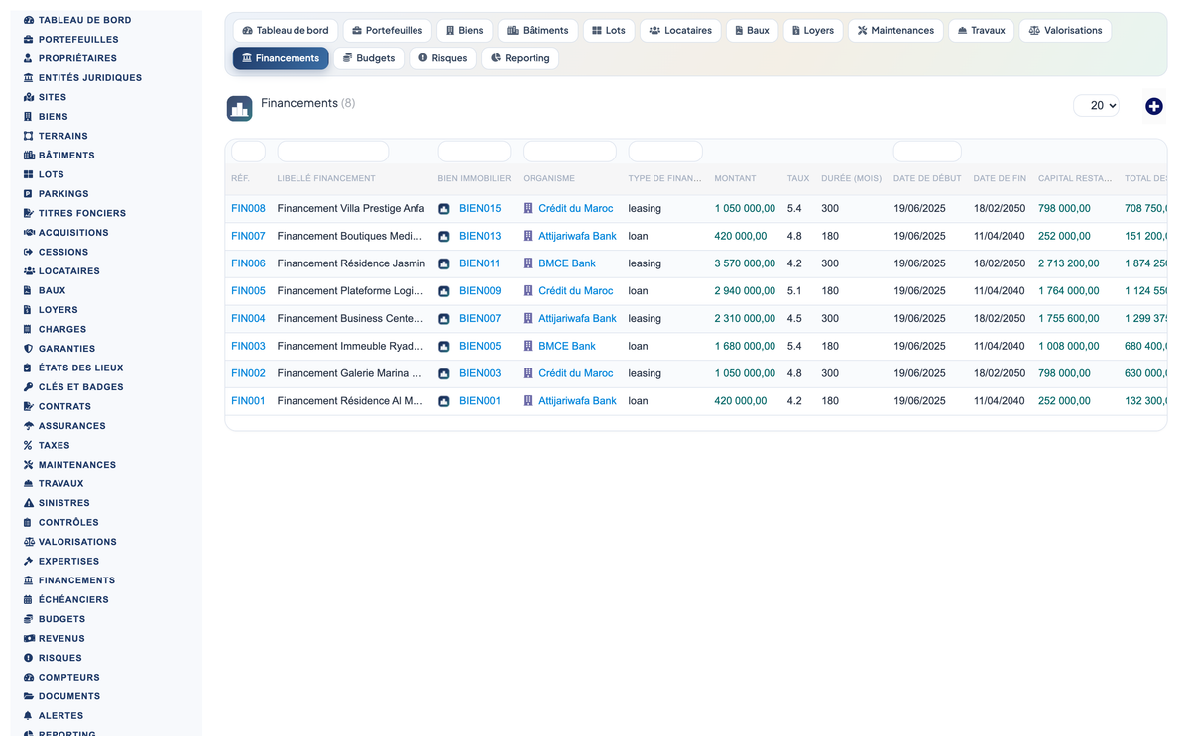Click the Financements heading building icon
The height and width of the screenshot is (736, 1190).
point(239,109)
